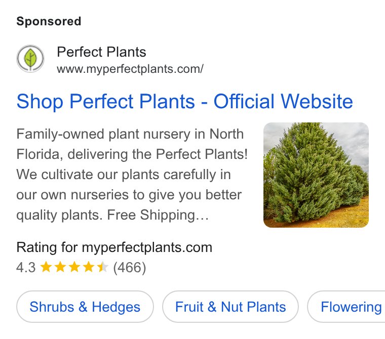The image size is (385, 339).
Task: Click the www.myperfectplants.com URL text
Action: [x=130, y=69]
